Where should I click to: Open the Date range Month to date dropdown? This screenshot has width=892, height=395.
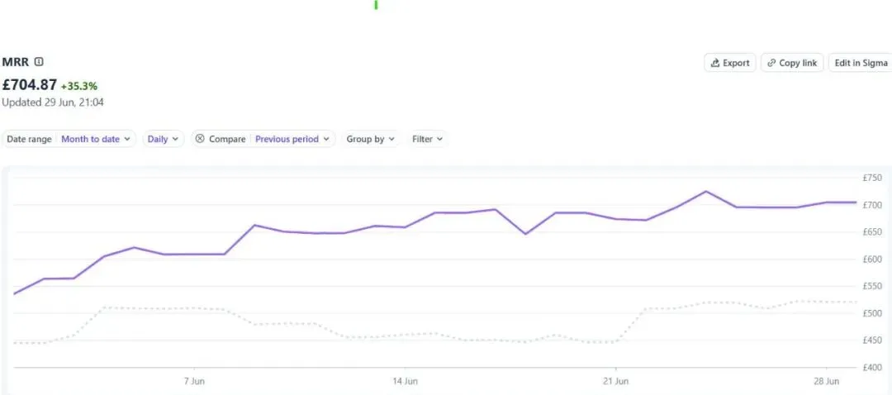click(x=69, y=139)
